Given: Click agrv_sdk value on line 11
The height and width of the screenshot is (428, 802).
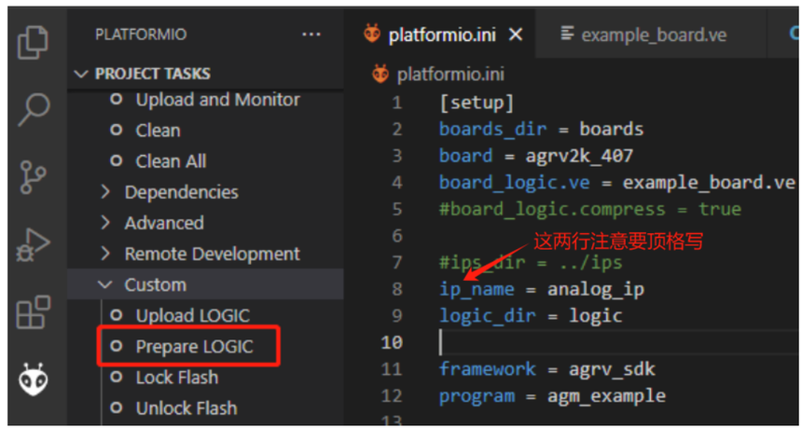Looking at the screenshot, I should click(613, 368).
